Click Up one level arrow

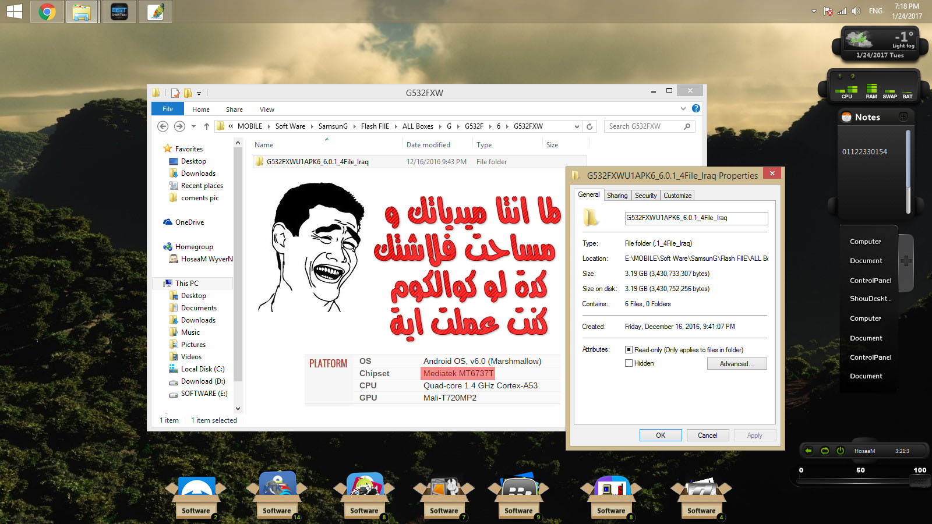206,126
